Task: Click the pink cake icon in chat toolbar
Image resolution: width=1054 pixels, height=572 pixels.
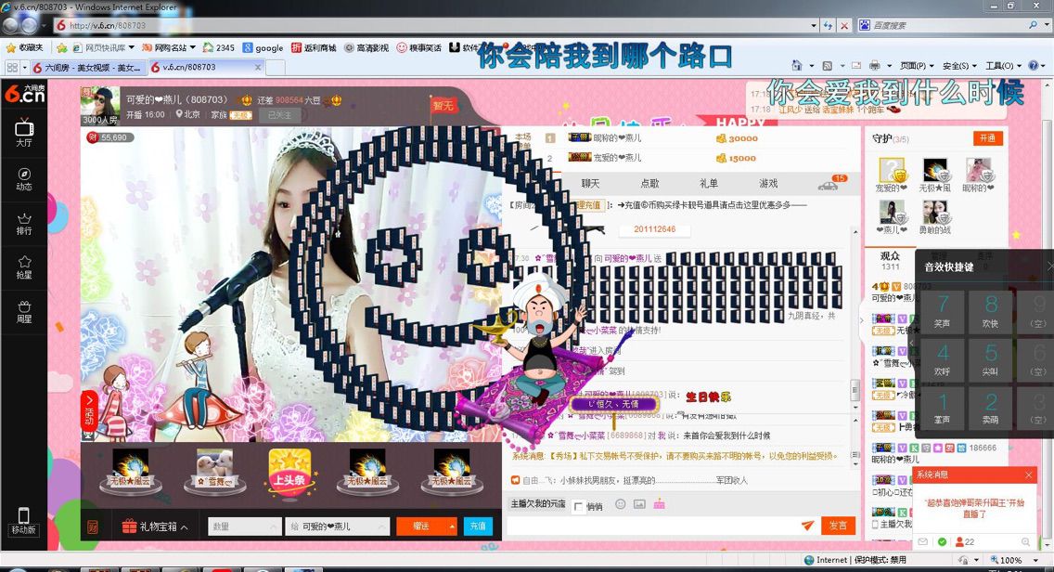Action: click(x=659, y=504)
